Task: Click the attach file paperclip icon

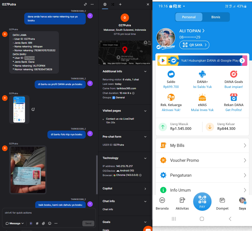Action: click(x=44, y=223)
